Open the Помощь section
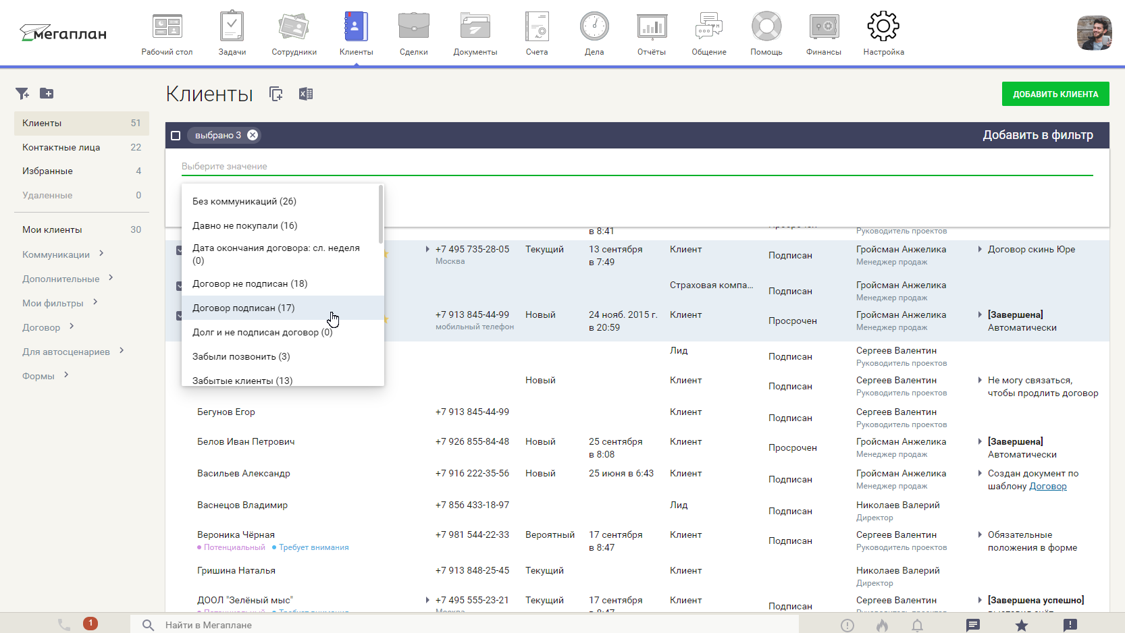 [766, 34]
